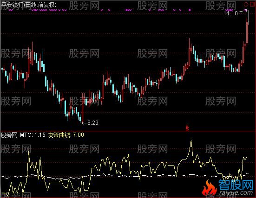Click the red diamond icon at chart corner
Image resolution: width=256 pixels, height=198 pixels.
point(246,4)
